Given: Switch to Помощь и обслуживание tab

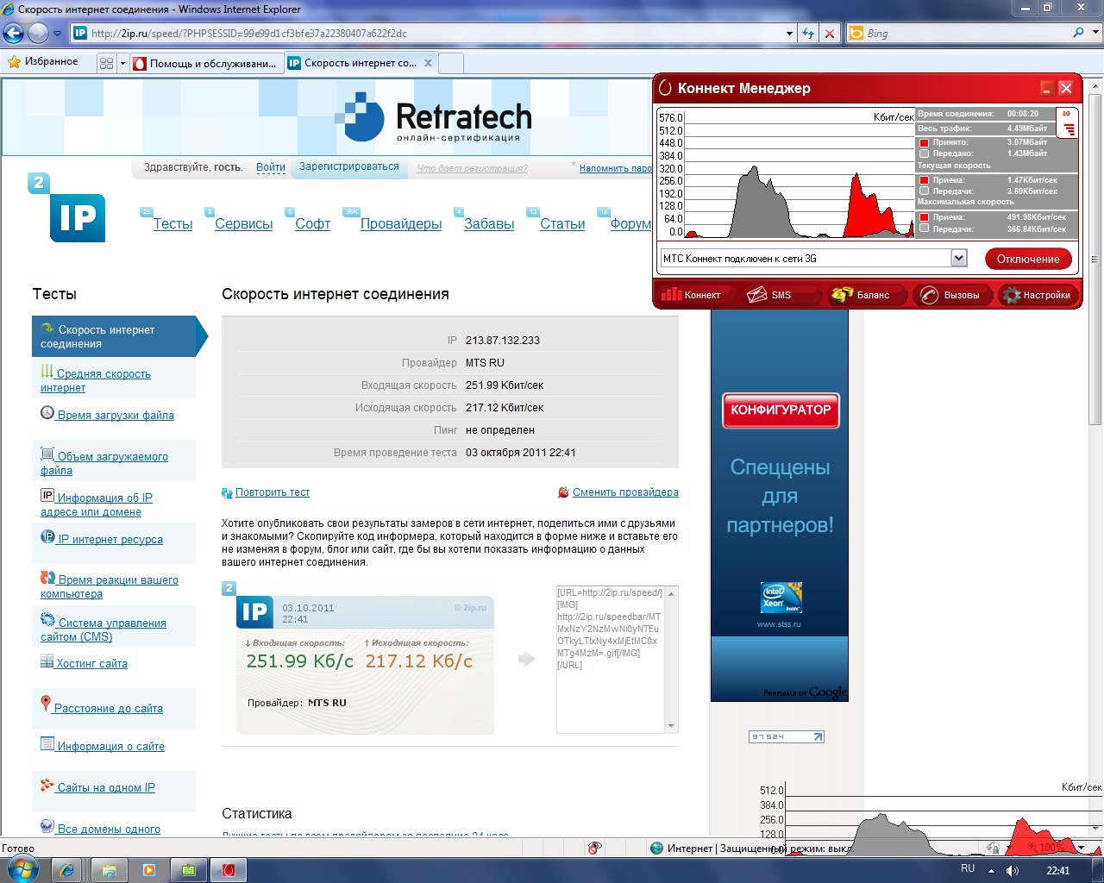Looking at the screenshot, I should point(205,63).
